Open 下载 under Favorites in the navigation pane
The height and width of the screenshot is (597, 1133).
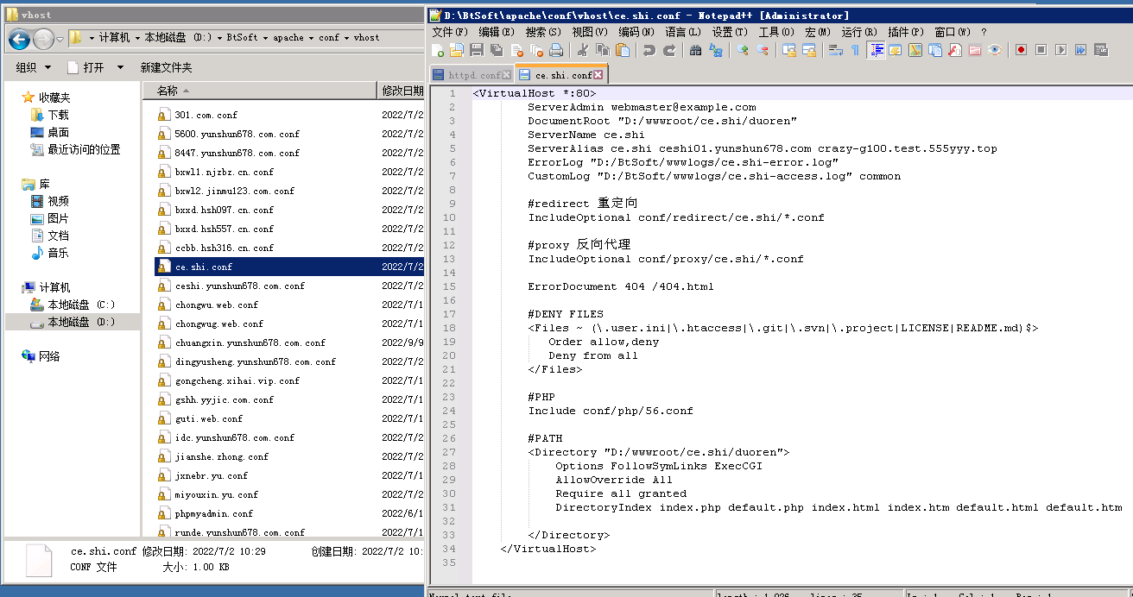pos(58,115)
